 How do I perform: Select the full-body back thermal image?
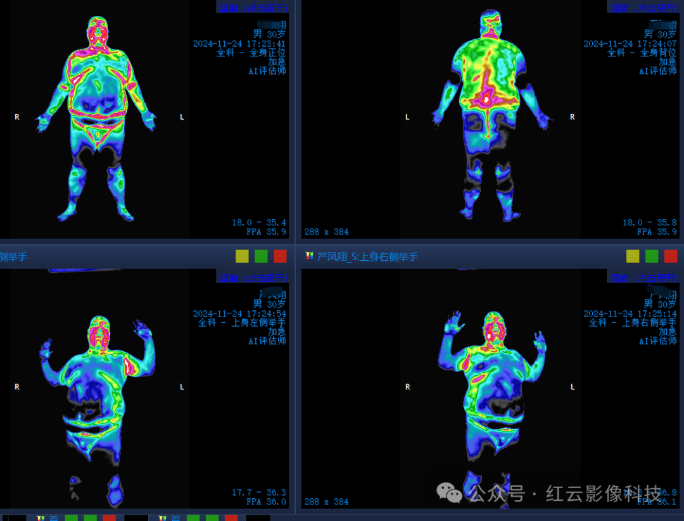click(488, 120)
